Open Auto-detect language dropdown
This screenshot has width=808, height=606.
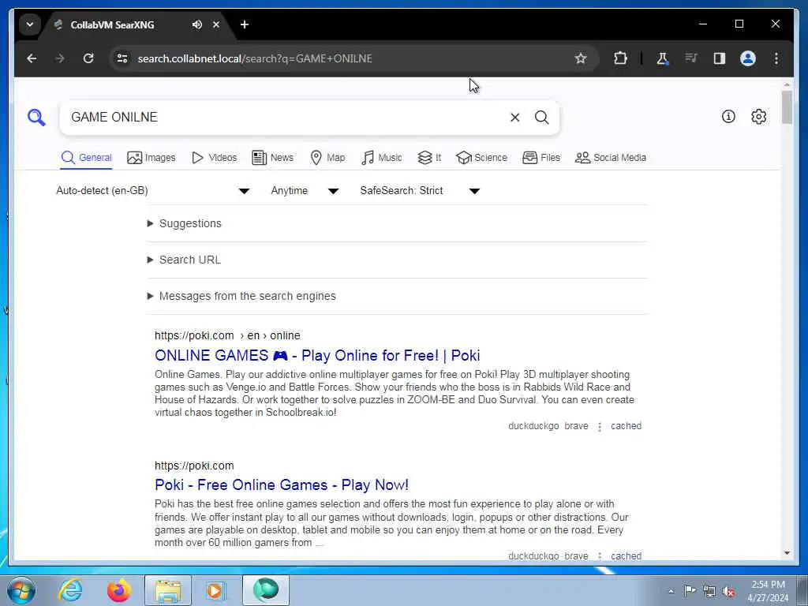pyautogui.click(x=152, y=191)
